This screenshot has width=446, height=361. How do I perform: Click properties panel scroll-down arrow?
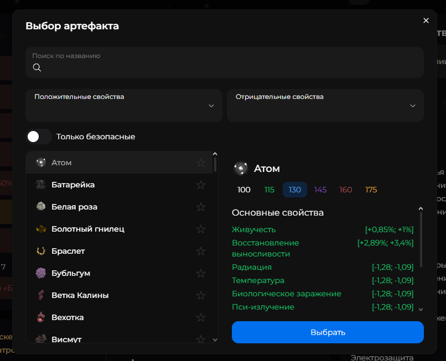click(421, 309)
